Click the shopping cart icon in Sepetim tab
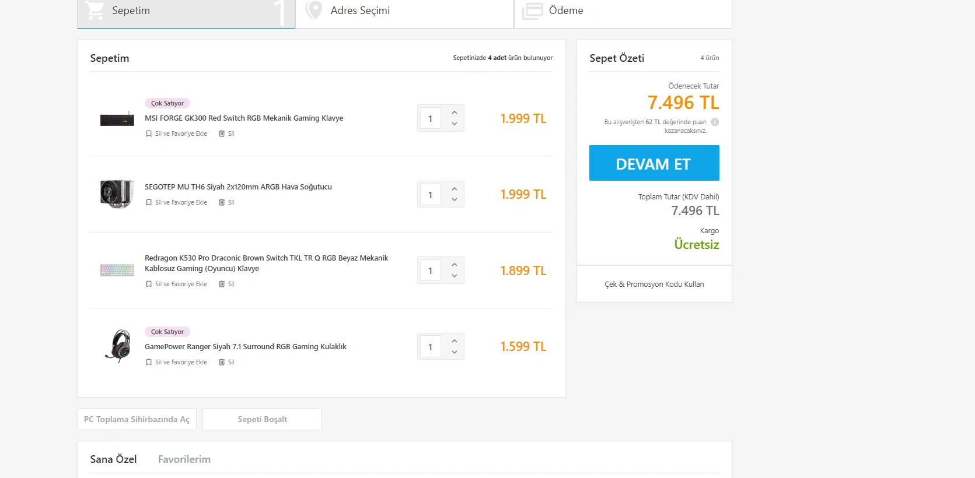This screenshot has height=478, width=975. click(x=95, y=10)
